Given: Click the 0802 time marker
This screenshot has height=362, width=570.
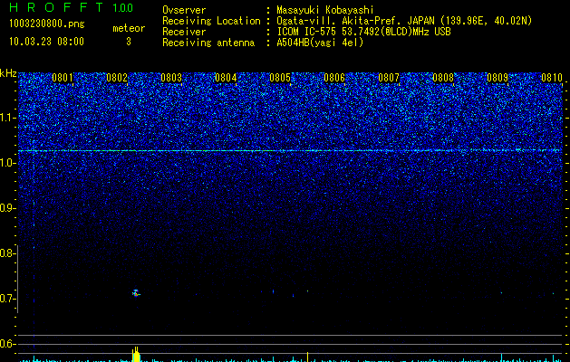Looking at the screenshot, I should [x=117, y=78].
